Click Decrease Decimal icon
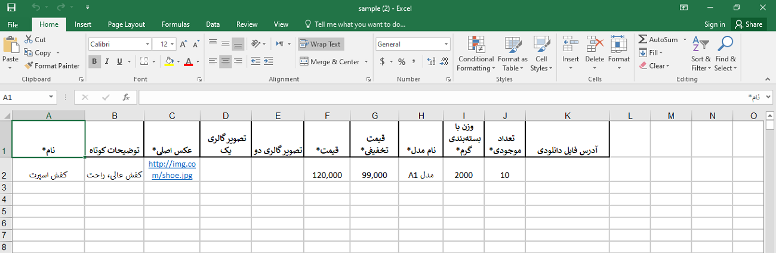 point(443,61)
